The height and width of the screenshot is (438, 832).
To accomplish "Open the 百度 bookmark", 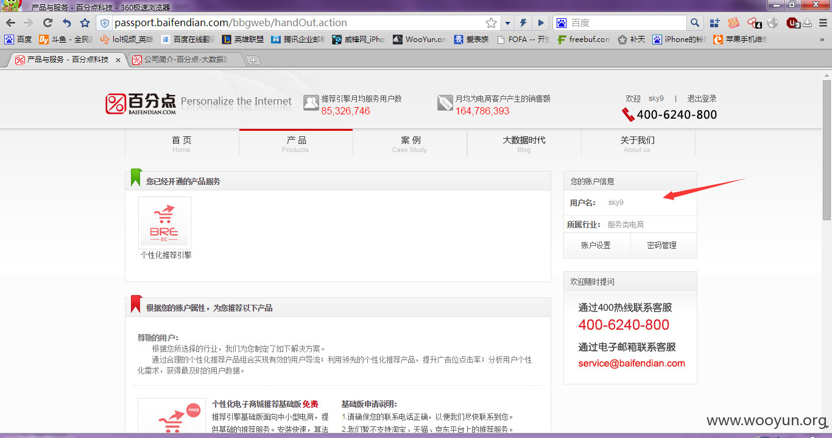I will pyautogui.click(x=18, y=40).
